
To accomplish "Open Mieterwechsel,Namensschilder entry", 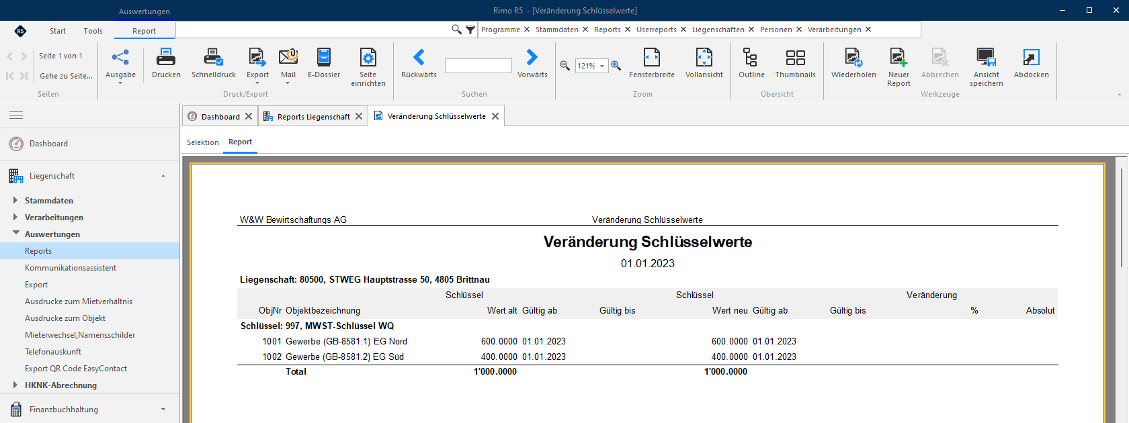I will 80,335.
